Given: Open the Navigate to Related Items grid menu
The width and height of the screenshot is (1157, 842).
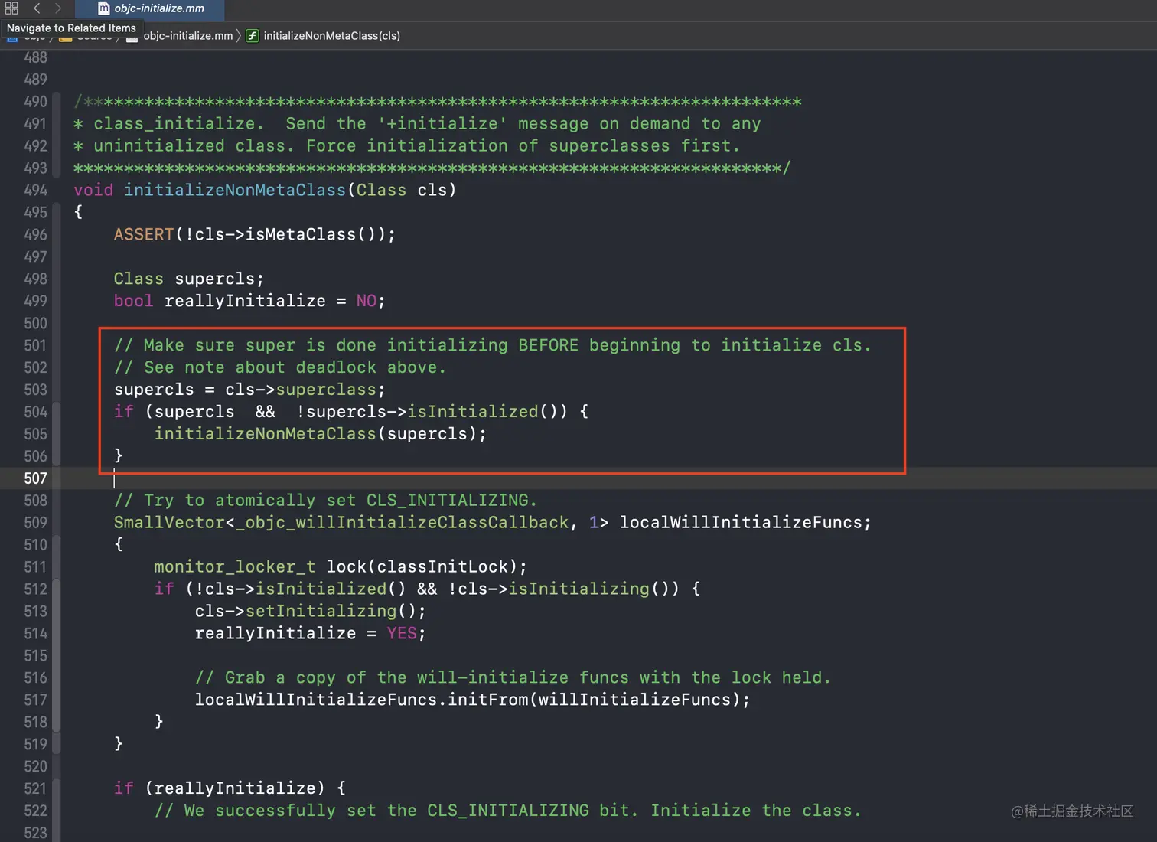Looking at the screenshot, I should coord(11,8).
